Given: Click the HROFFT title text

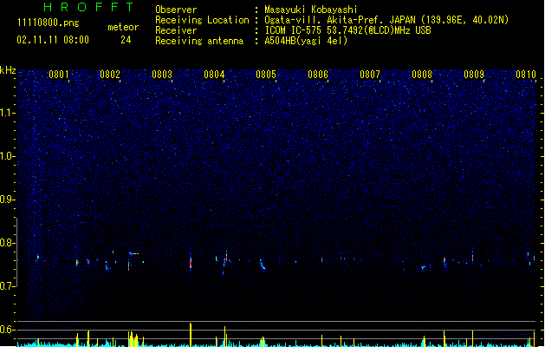Looking at the screenshot, I should click(x=88, y=7).
